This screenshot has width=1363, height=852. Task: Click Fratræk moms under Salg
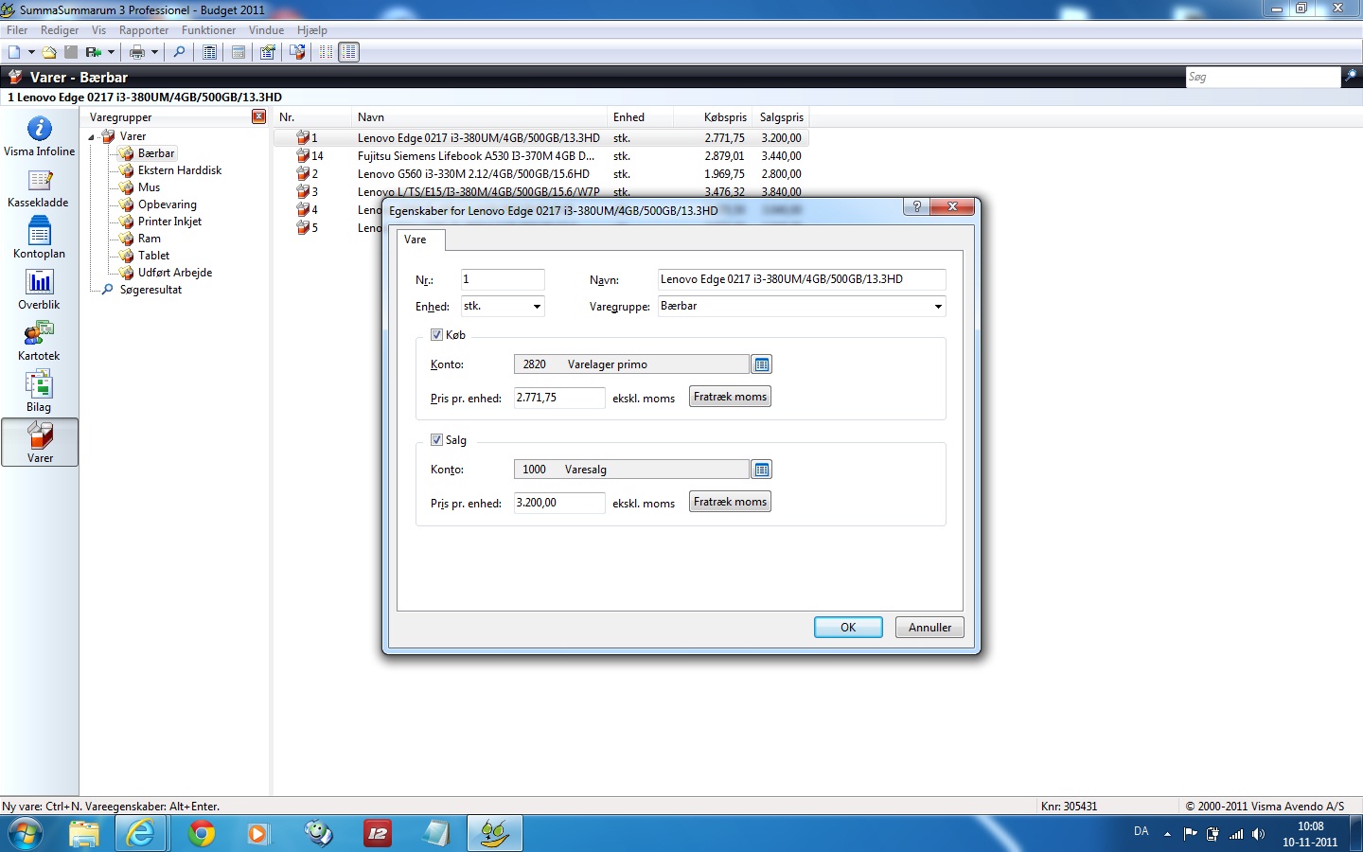tap(730, 502)
